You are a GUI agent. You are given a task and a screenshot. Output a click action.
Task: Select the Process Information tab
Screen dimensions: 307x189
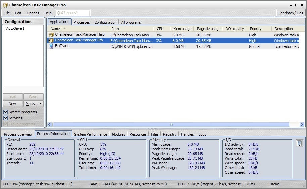(x=53, y=134)
